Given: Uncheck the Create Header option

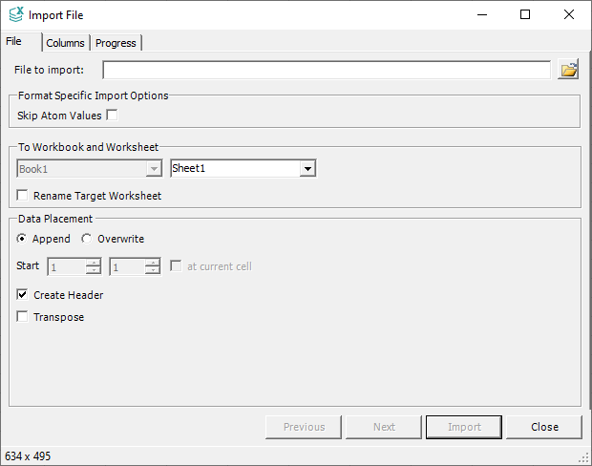Looking at the screenshot, I should (x=23, y=295).
